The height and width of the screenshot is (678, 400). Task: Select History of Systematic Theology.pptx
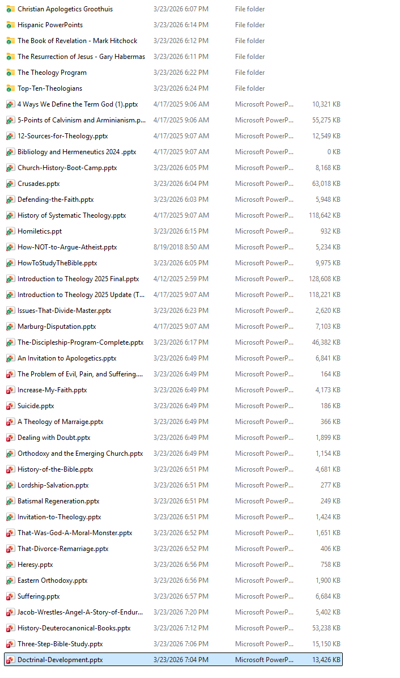[x=71, y=215]
